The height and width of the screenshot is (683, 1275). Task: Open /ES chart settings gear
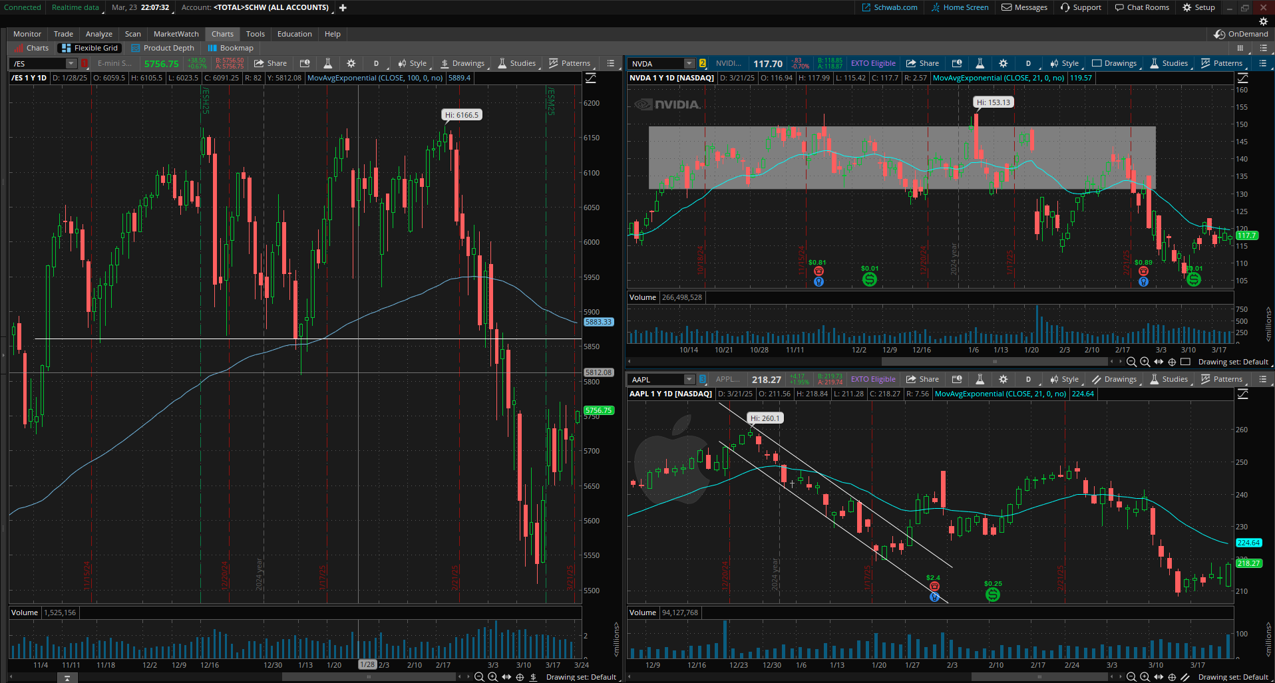tap(351, 63)
